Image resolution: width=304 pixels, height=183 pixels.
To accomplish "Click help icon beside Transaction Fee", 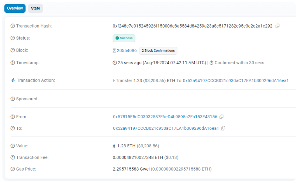I will point(13,158).
